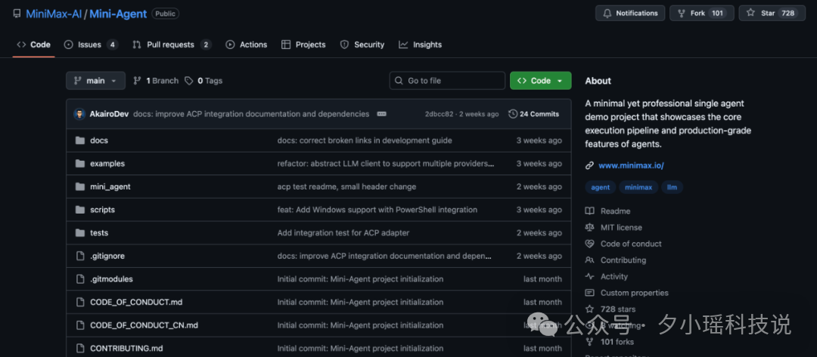The height and width of the screenshot is (357, 817).
Task: Click the Notifications bell button
Action: [630, 13]
